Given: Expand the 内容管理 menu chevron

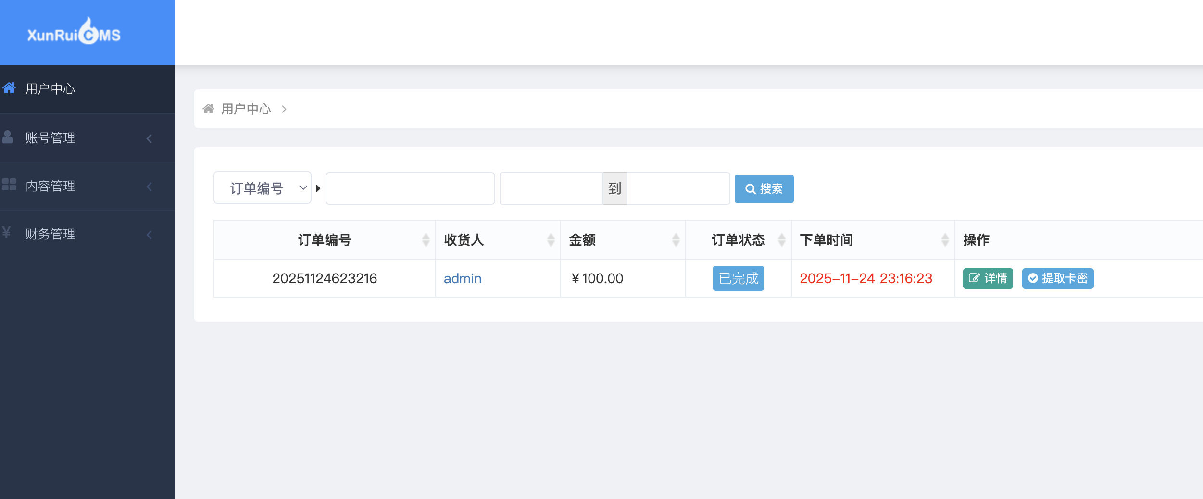Looking at the screenshot, I should pyautogui.click(x=149, y=187).
